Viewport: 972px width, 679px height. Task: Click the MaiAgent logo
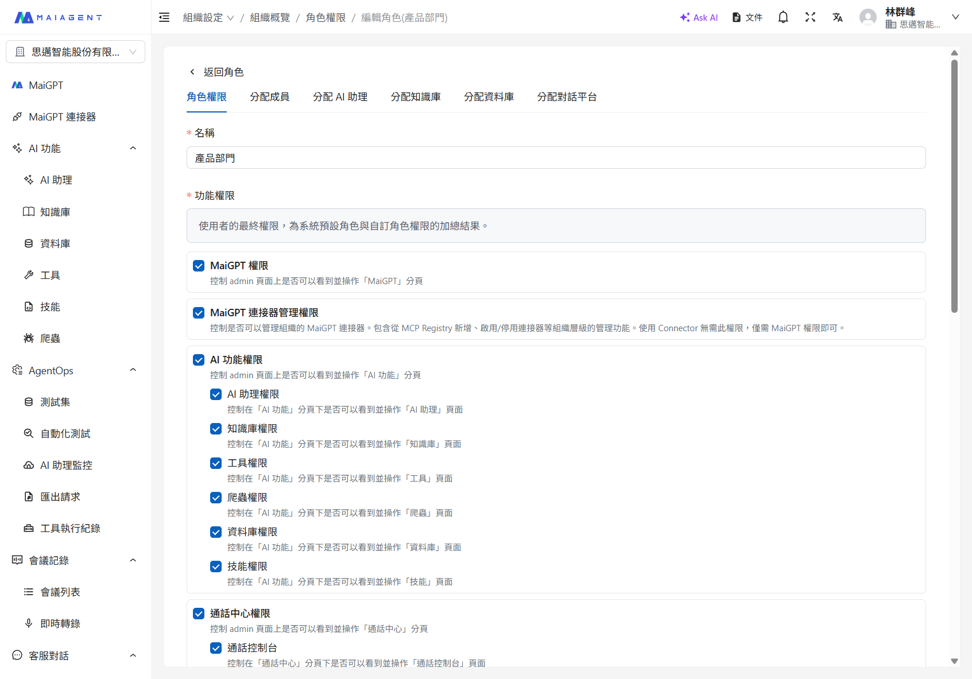coord(58,17)
